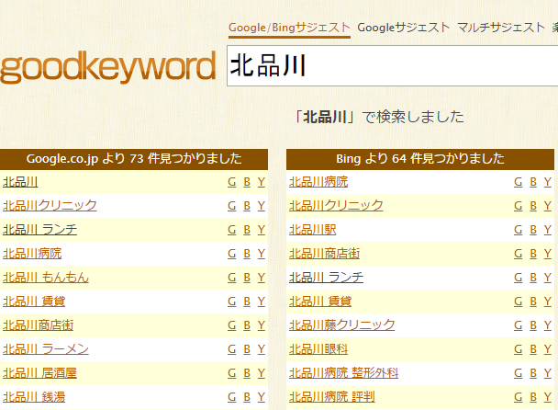Viewport: 558px width, 410px height.
Task: Open the Google/Bingサジェスト tab
Action: pos(289,28)
